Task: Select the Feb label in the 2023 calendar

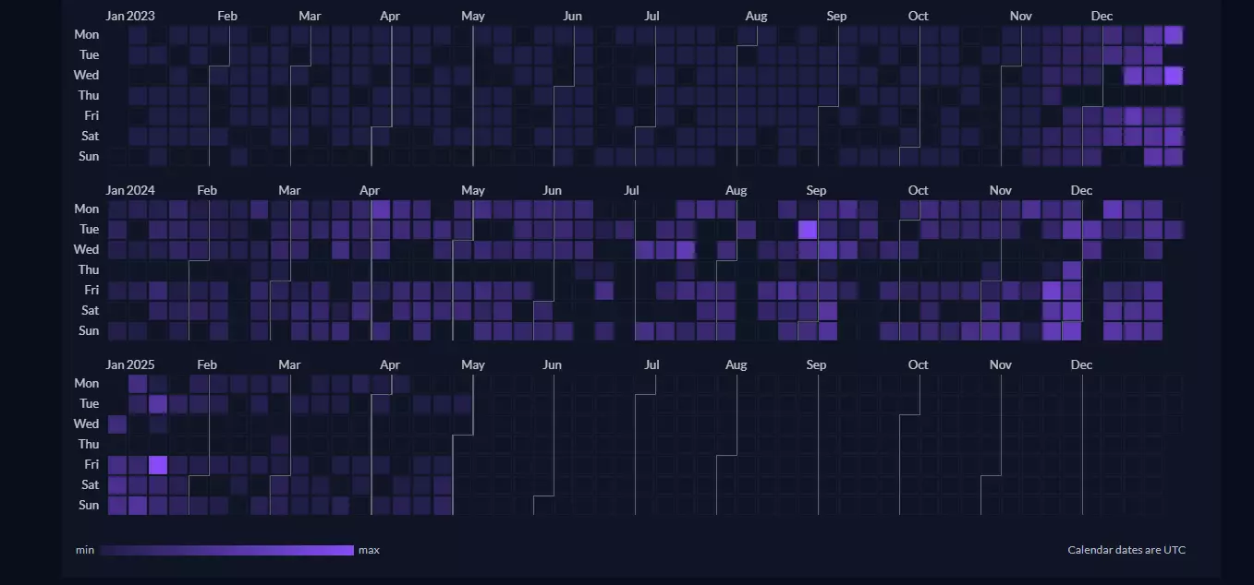Action: (x=227, y=16)
